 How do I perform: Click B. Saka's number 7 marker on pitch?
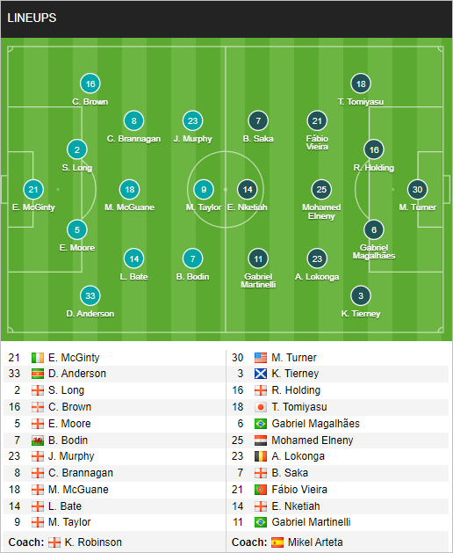tap(258, 121)
